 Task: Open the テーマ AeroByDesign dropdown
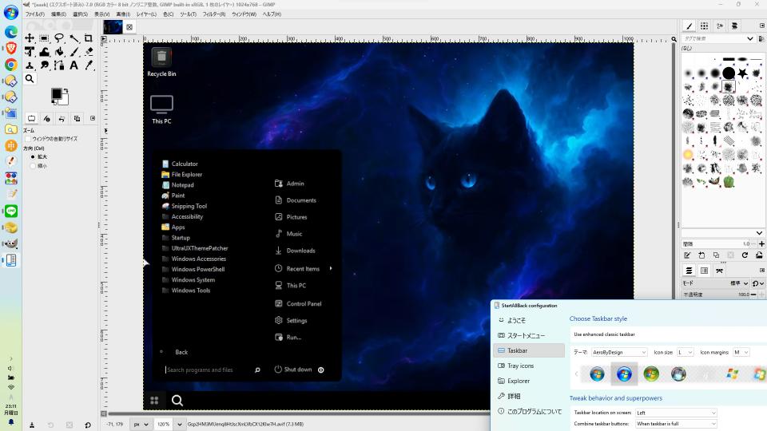(618, 352)
